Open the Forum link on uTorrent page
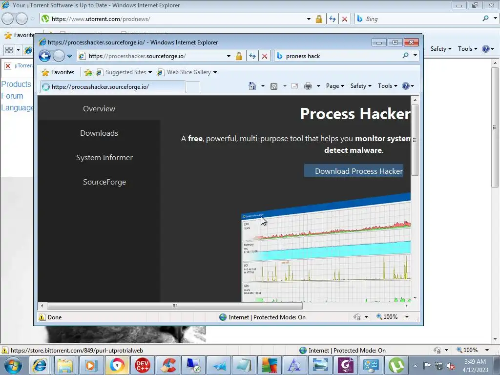 12,96
